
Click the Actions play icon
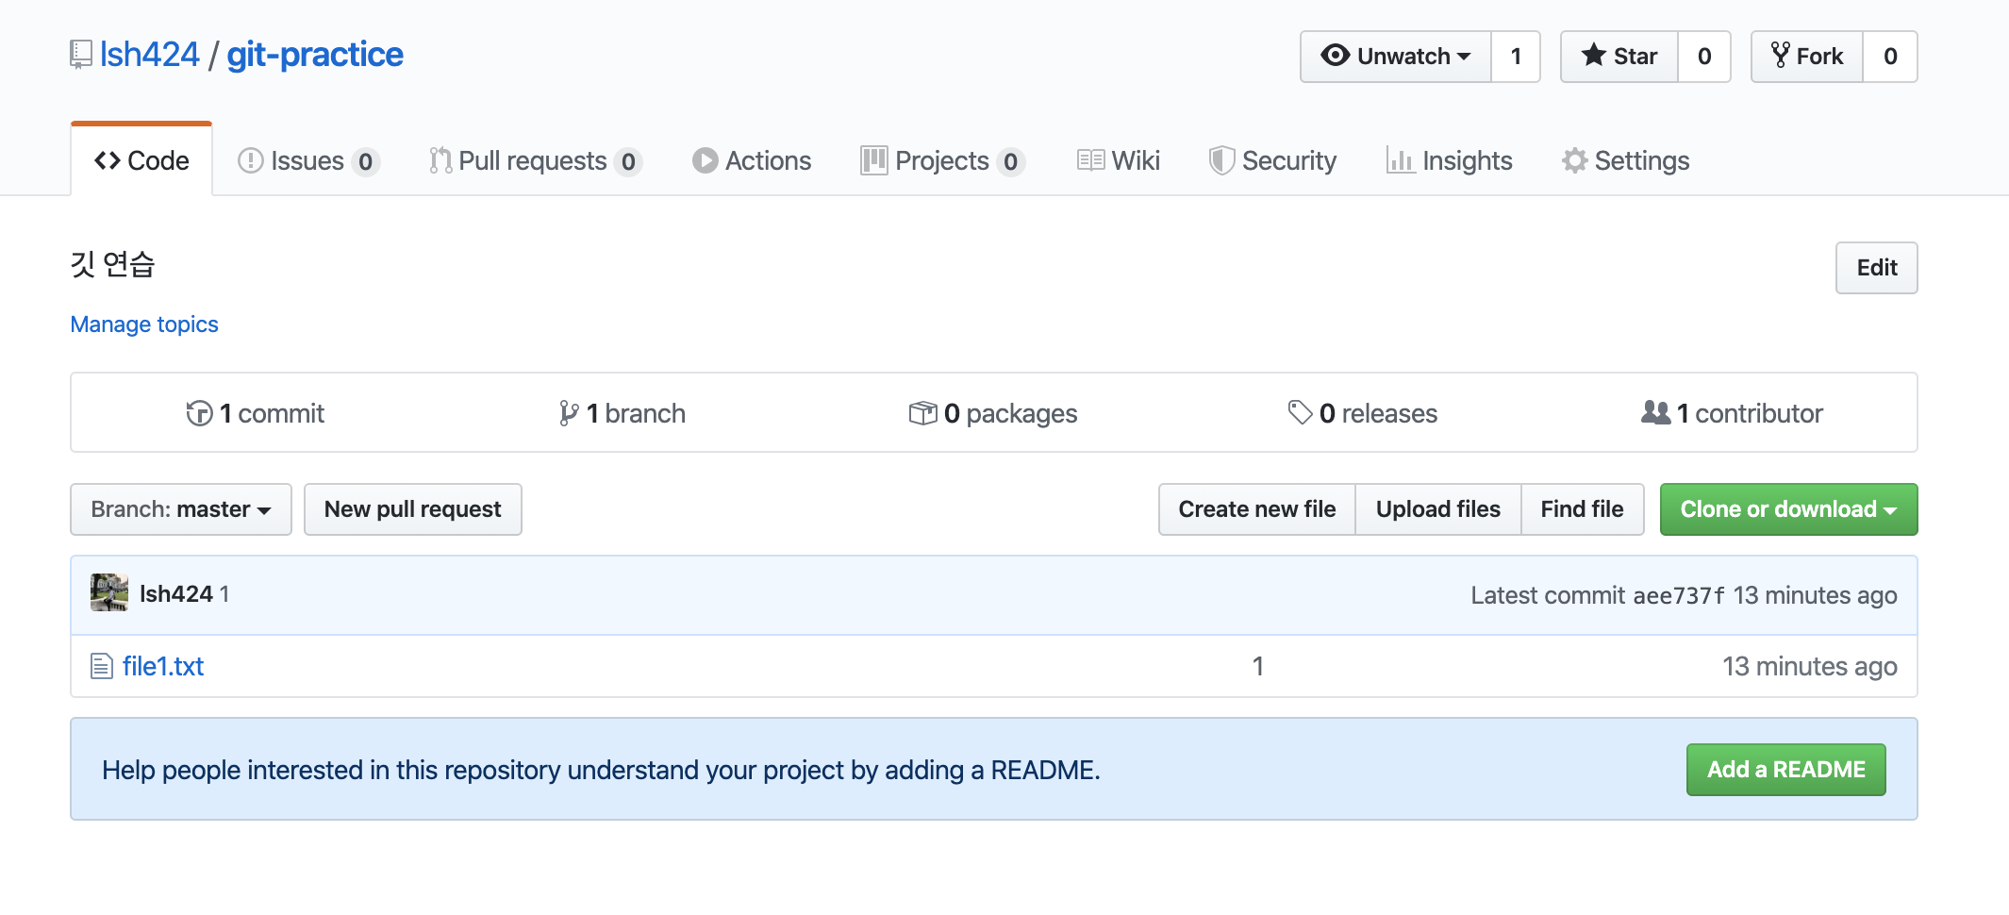click(x=705, y=161)
